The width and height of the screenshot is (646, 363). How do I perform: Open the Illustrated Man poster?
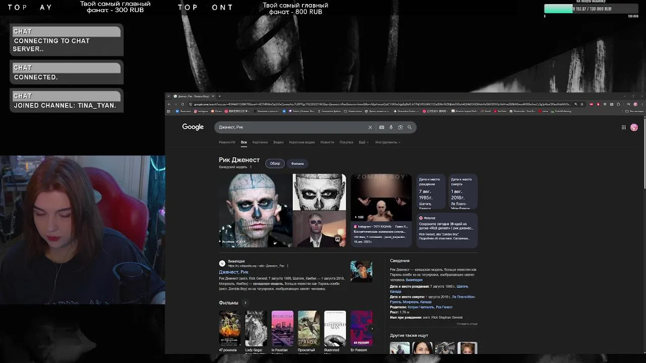(x=335, y=328)
